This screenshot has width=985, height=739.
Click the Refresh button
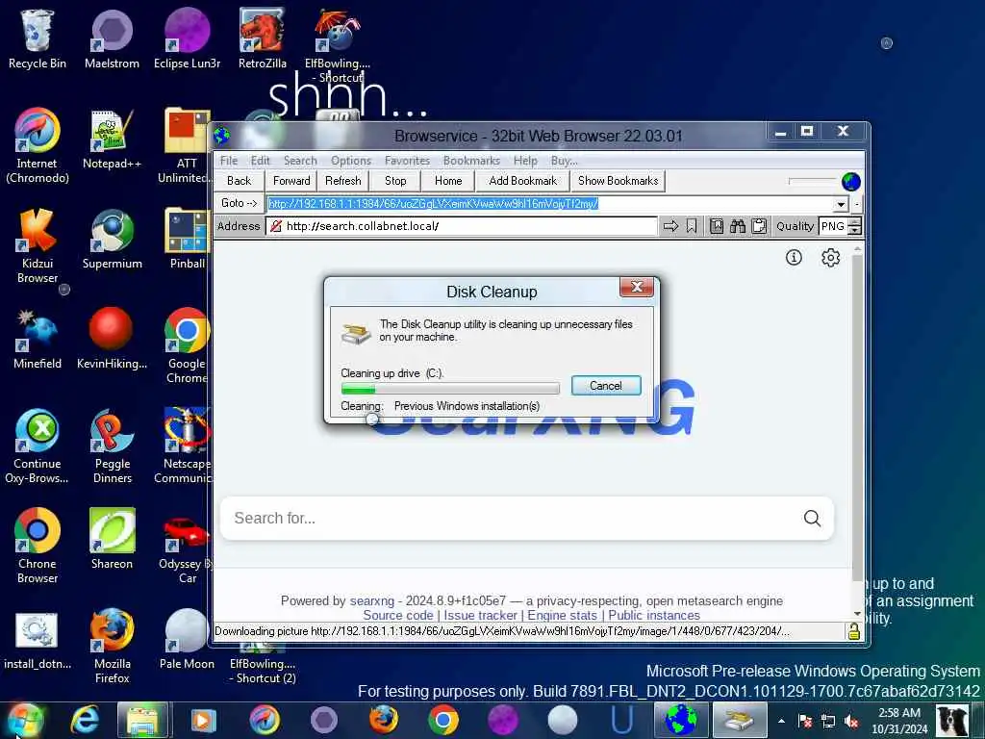pos(343,181)
